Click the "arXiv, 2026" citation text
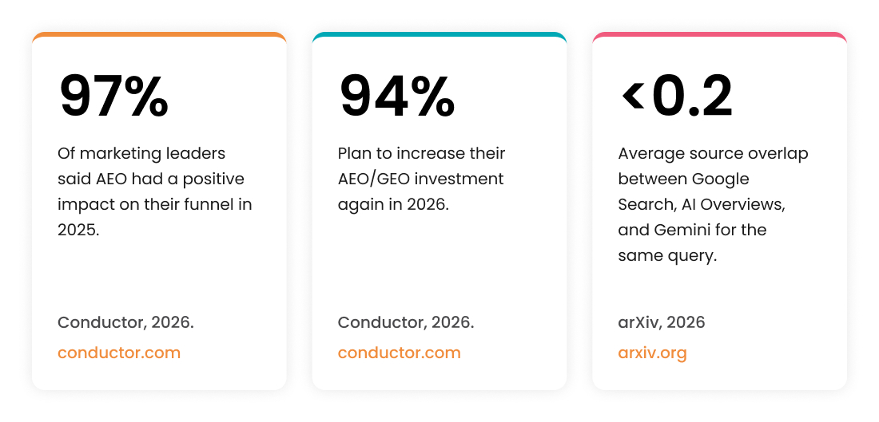 pos(662,322)
